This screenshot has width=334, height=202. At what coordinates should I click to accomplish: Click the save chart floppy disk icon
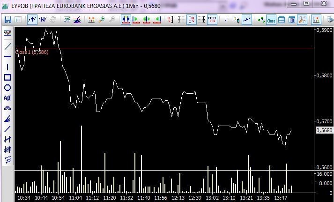pyautogui.click(x=7, y=20)
